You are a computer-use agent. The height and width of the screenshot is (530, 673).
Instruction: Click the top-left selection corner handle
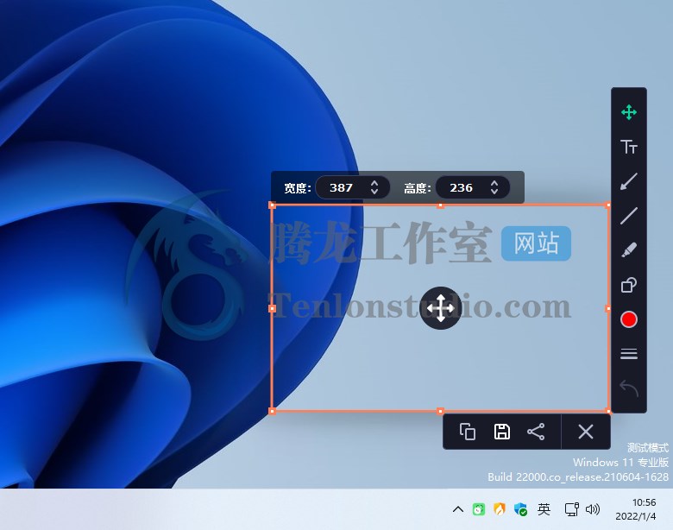[x=272, y=205]
